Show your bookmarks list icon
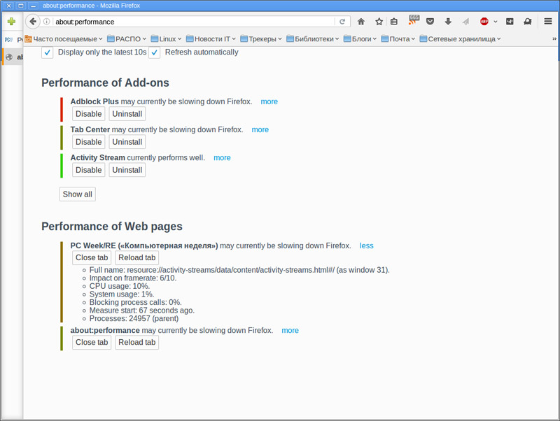 coord(394,22)
